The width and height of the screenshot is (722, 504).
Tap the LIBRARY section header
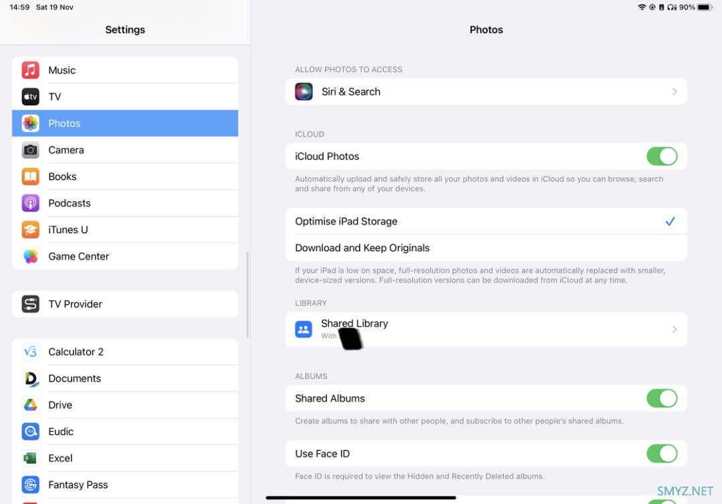point(311,303)
